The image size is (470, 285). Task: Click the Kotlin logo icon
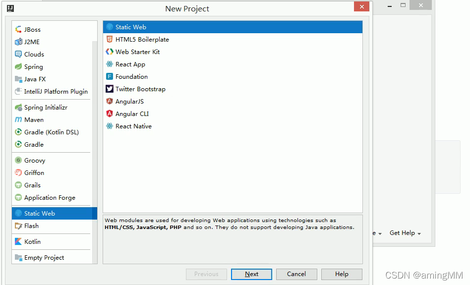pyautogui.click(x=18, y=241)
